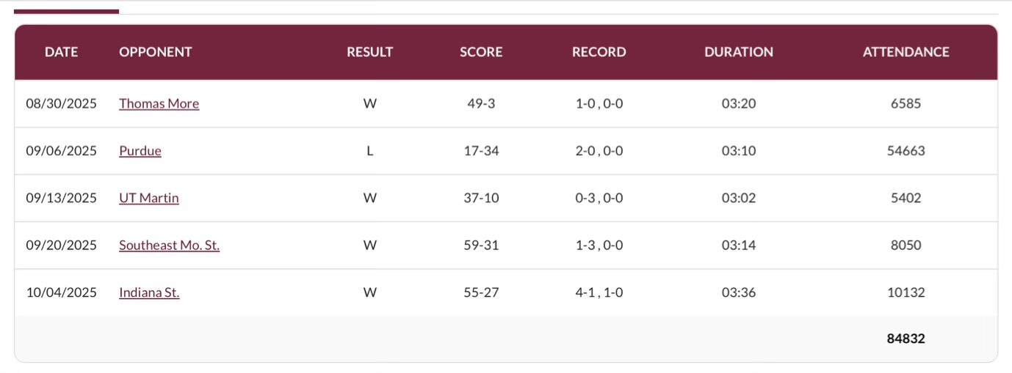Click the RESULT column header
Screen dimensions: 1012x373
pos(369,52)
